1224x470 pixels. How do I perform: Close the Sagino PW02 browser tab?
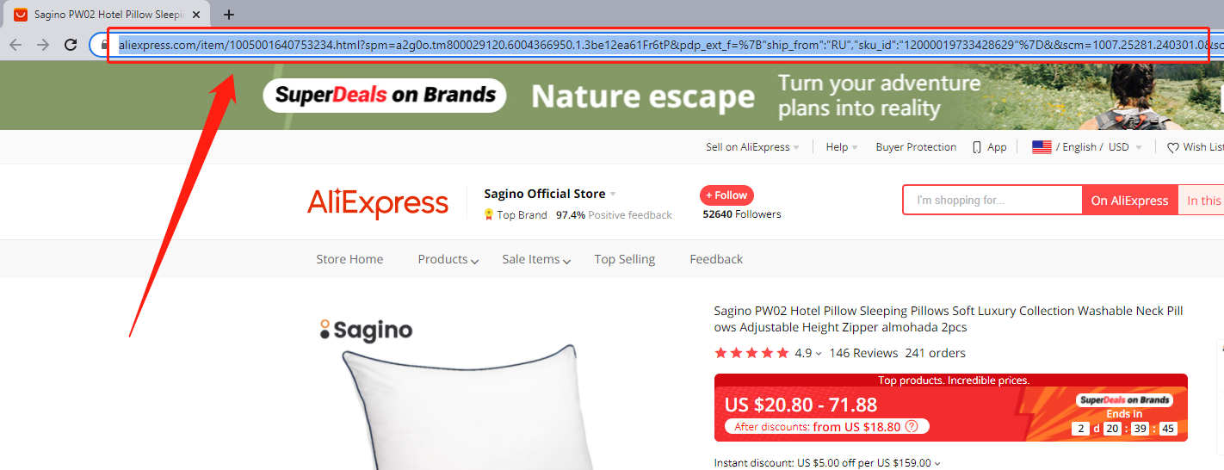198,15
